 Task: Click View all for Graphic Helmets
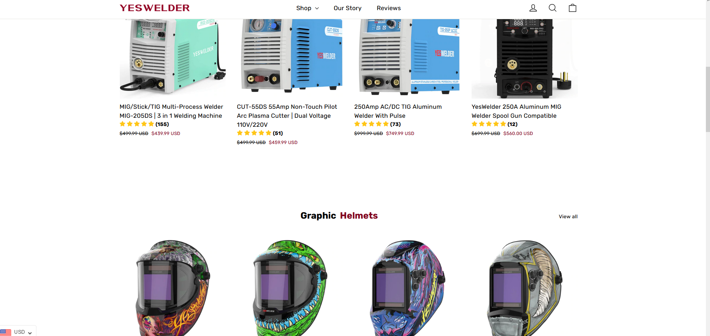[568, 216]
